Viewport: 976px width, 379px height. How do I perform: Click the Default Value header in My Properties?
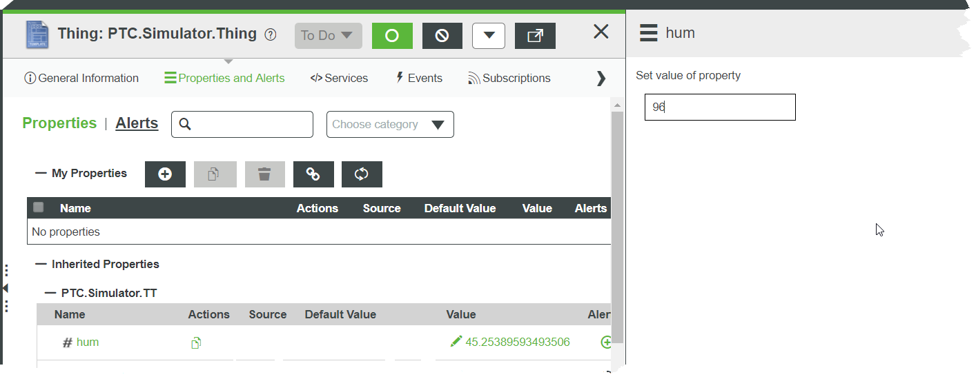point(460,208)
